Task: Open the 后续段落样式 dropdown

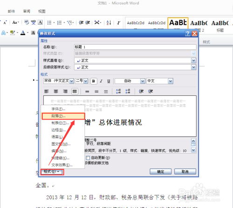Action: [x=193, y=67]
